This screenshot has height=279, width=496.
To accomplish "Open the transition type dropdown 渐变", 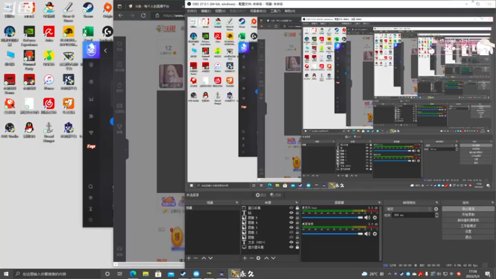I will click(x=409, y=209).
